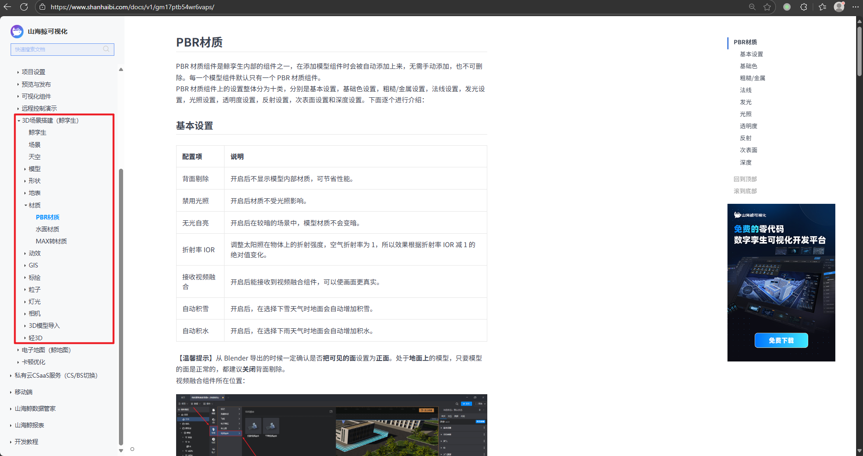Collapse the 材质 tree node

25,205
